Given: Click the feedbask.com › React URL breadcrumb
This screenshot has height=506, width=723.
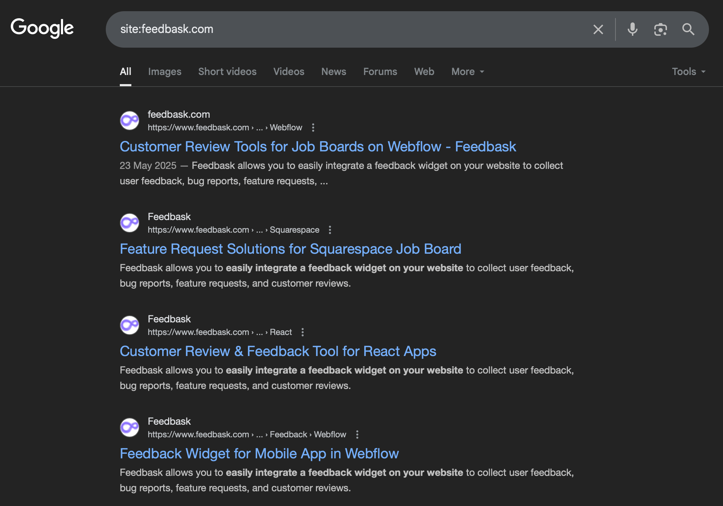Looking at the screenshot, I should pos(220,332).
